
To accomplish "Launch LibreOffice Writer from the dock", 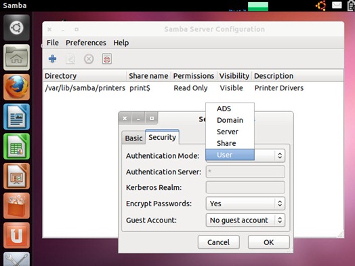I will tap(16, 117).
